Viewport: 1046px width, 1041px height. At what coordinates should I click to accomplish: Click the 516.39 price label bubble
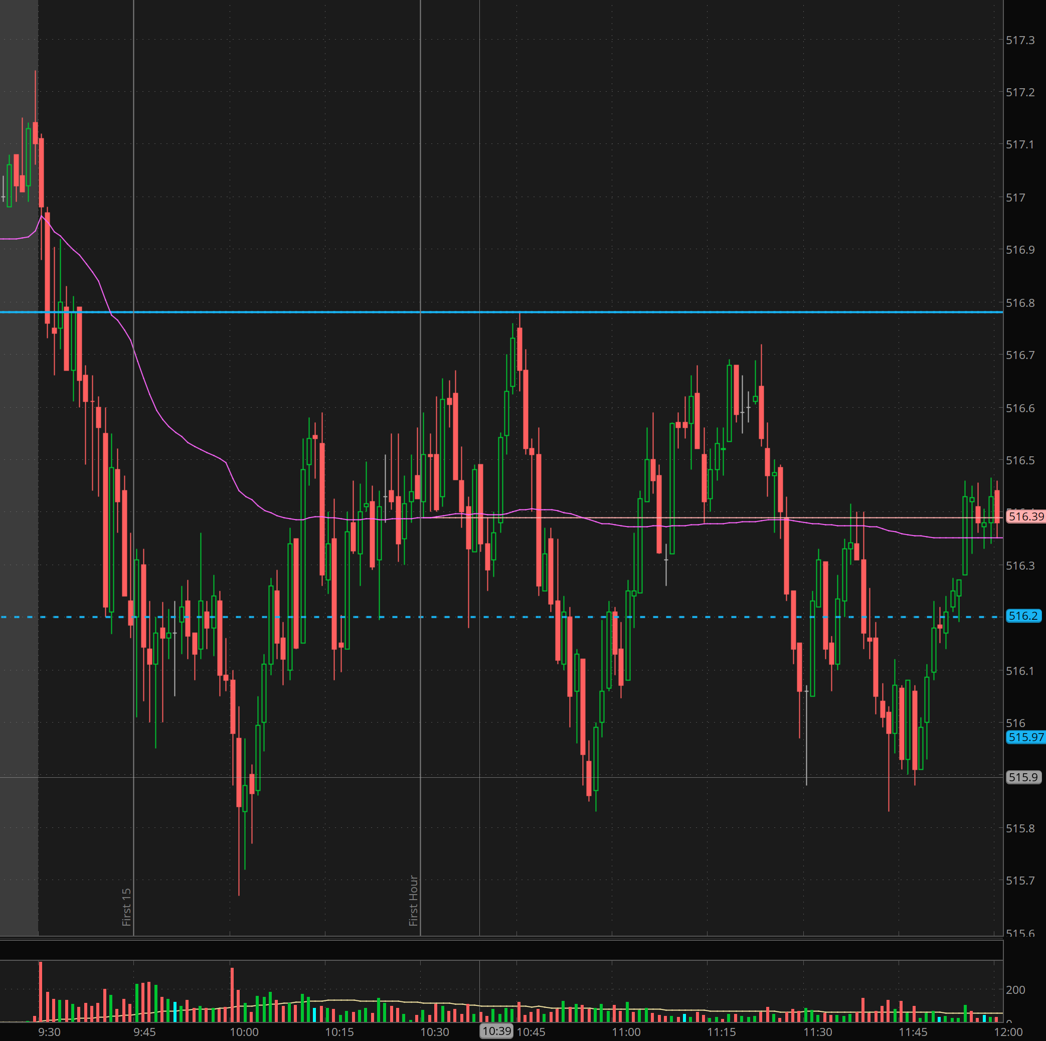click(1025, 516)
